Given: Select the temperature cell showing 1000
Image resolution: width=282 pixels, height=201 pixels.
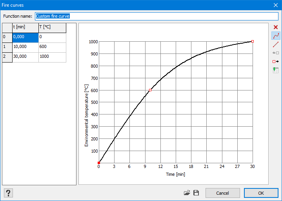Looking at the screenshot, I should click(x=52, y=57).
